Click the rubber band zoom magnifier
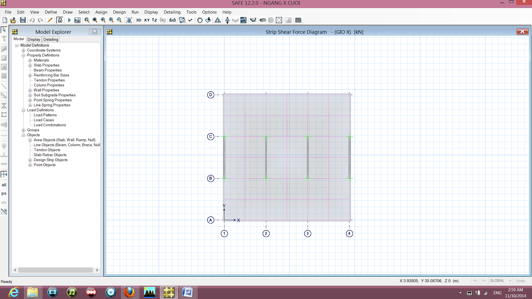Viewport: 532px width, 299px height. click(87, 20)
